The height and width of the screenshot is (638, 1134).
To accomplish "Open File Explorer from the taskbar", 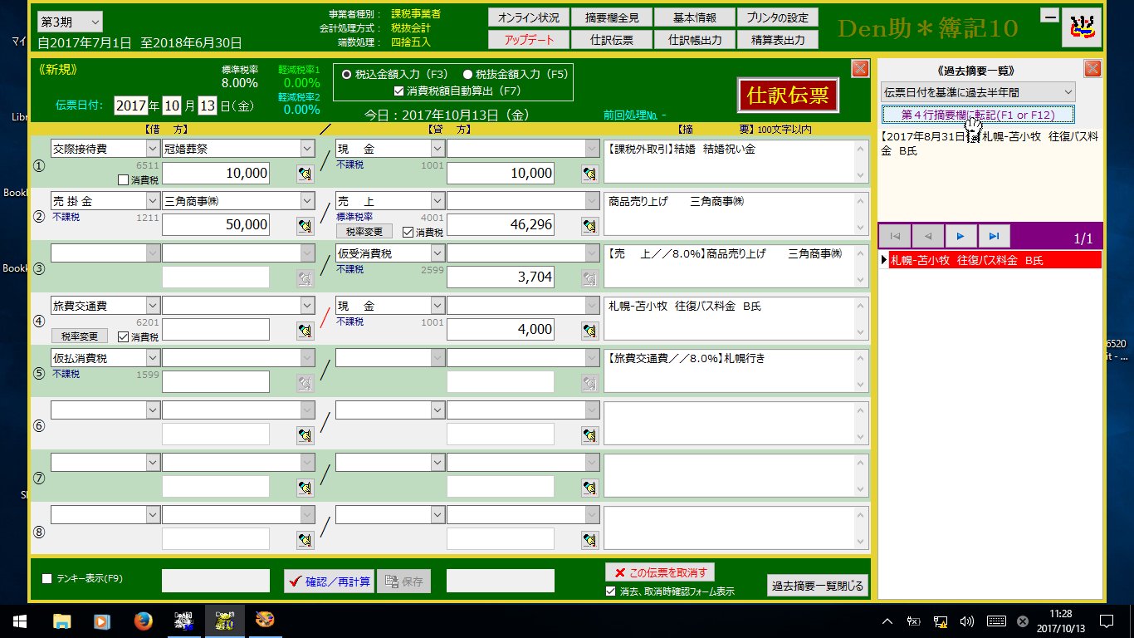I will click(62, 621).
